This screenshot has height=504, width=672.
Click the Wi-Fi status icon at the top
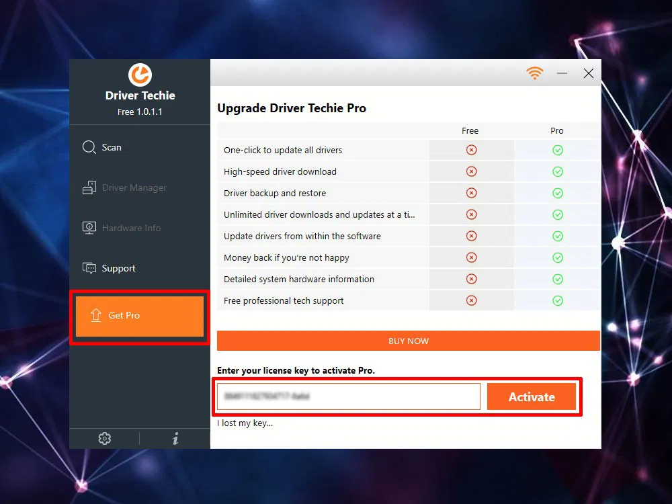(x=535, y=73)
